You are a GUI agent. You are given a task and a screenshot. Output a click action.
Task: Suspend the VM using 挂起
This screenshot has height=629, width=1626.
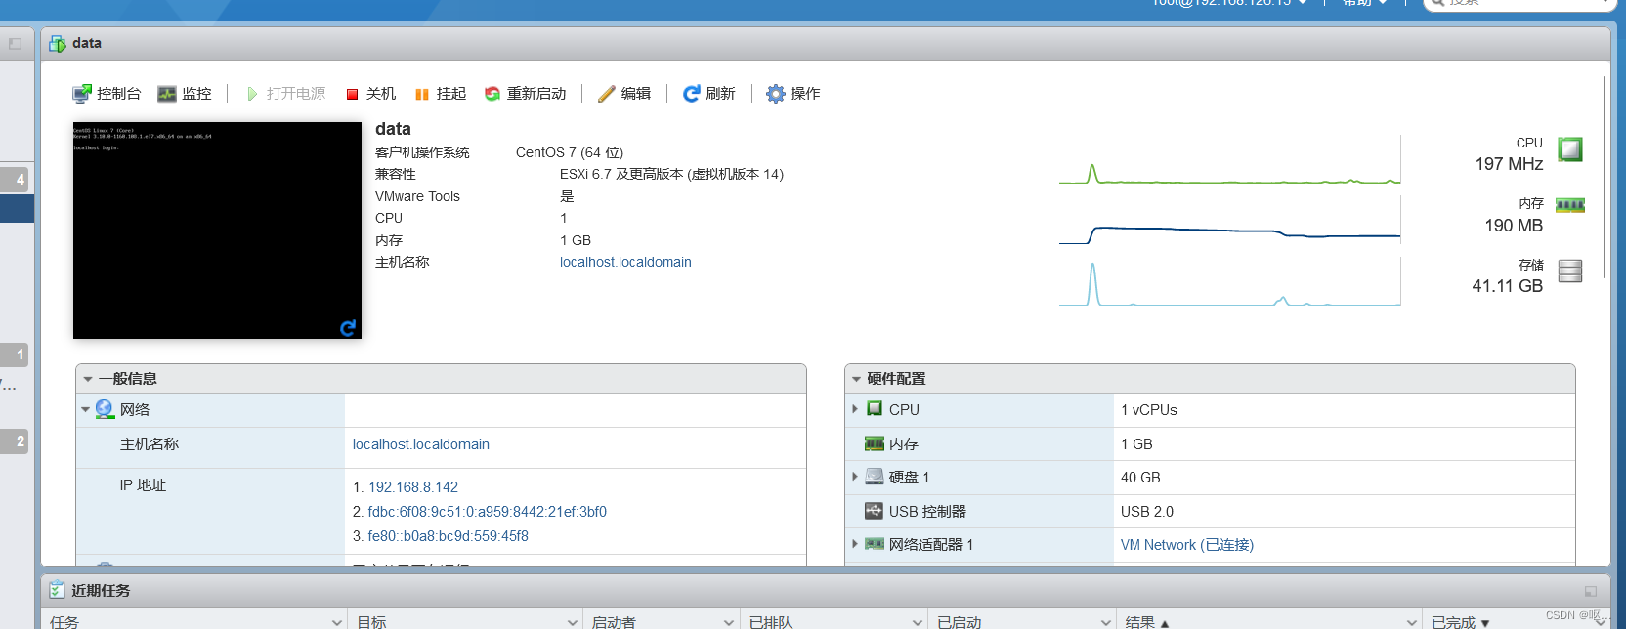(441, 94)
